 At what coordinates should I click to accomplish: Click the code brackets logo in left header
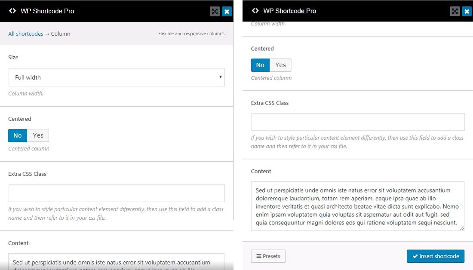[12, 11]
